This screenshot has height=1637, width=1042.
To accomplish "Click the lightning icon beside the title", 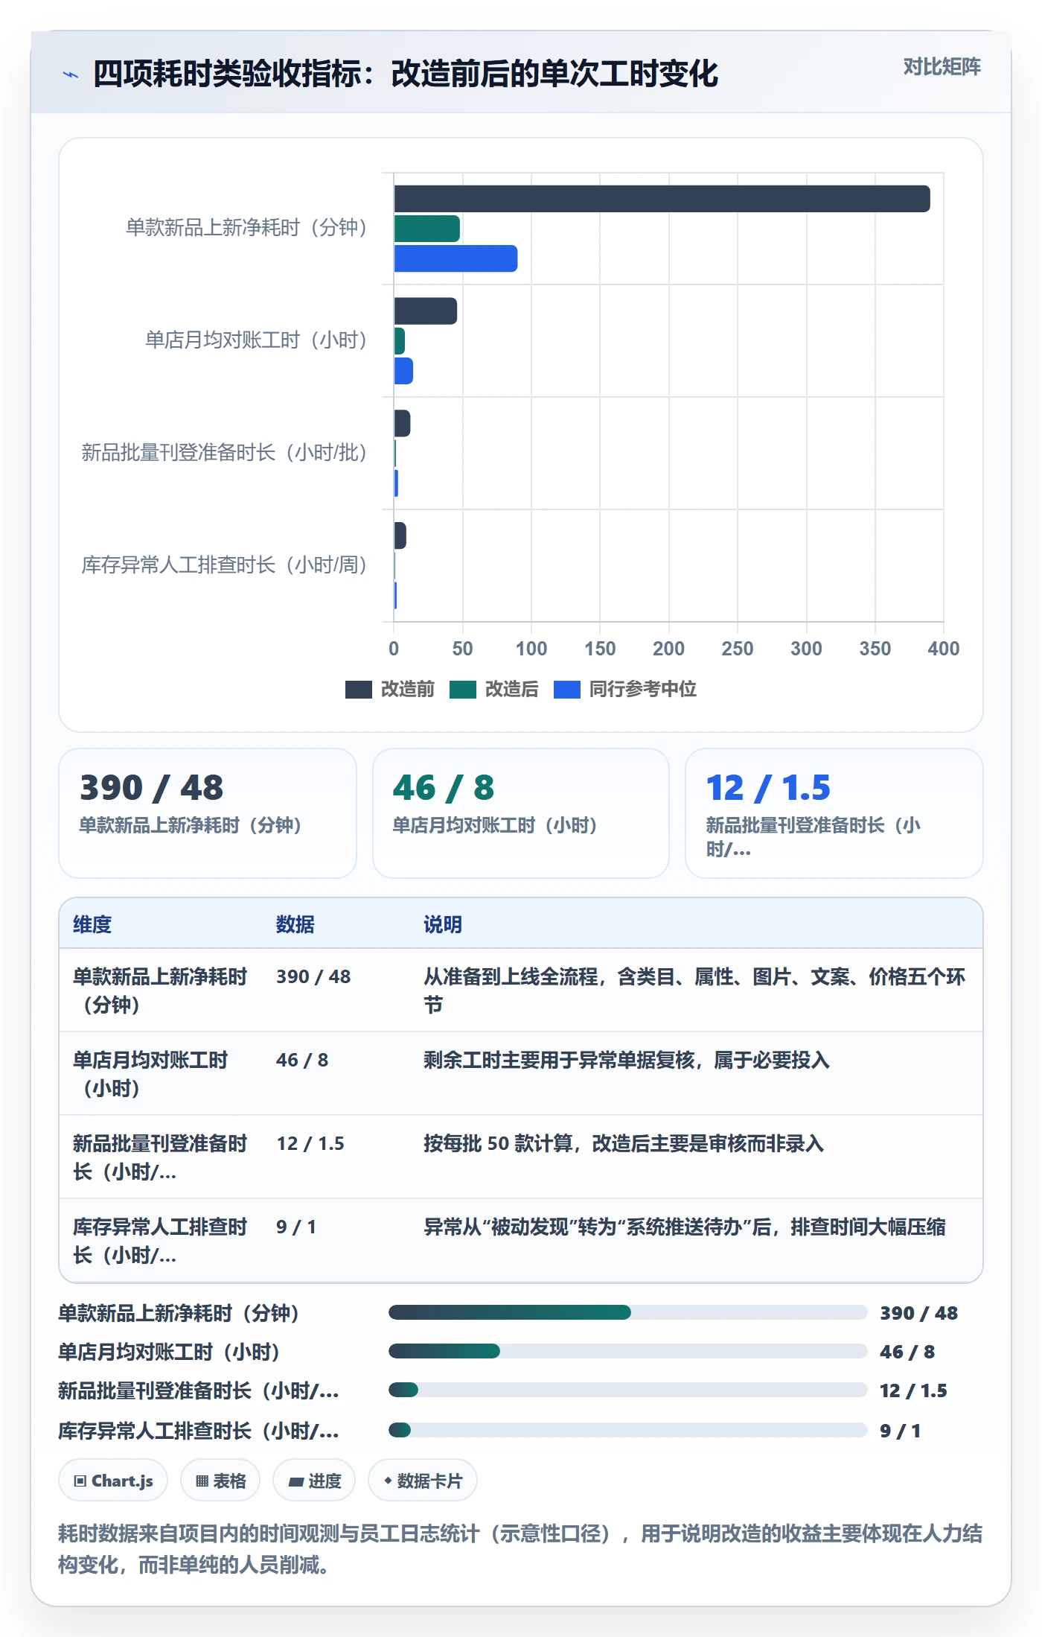I will click(71, 74).
